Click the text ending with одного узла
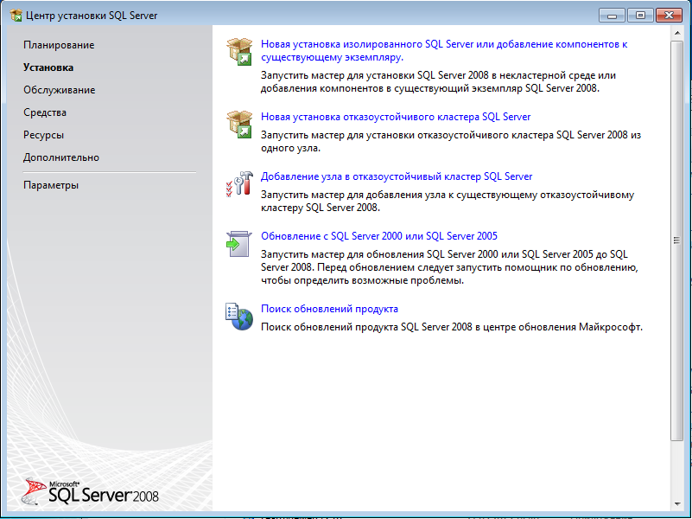 point(451,141)
